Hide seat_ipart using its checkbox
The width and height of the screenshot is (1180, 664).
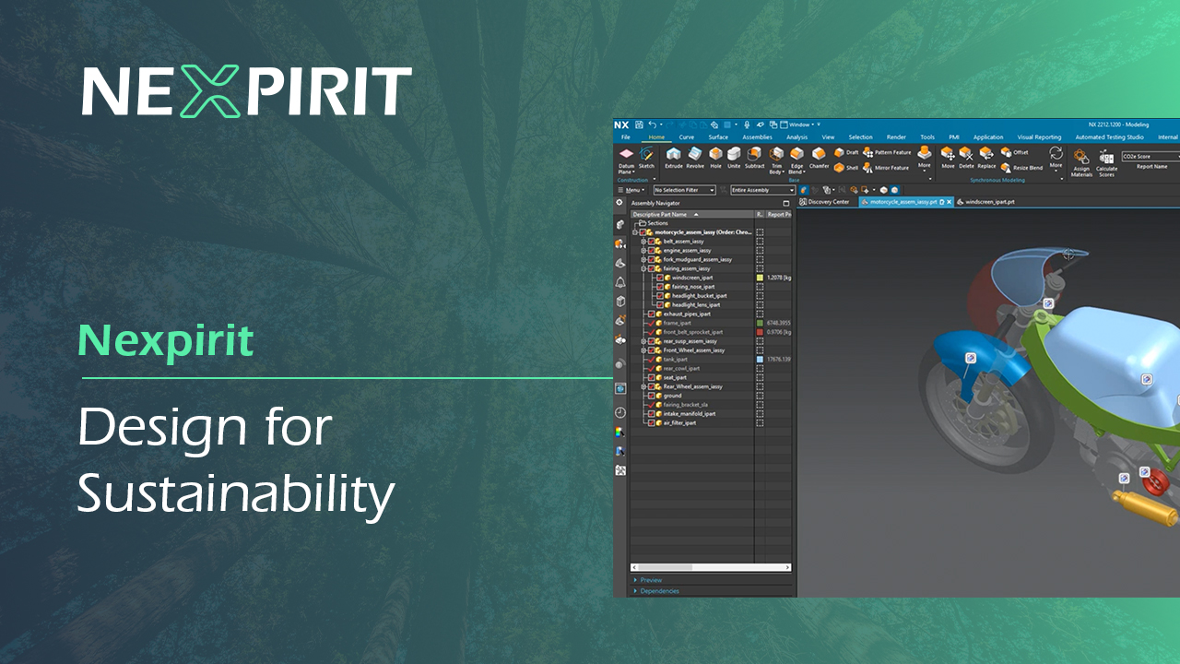pos(652,377)
